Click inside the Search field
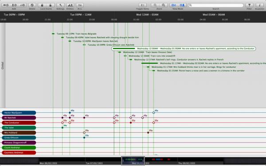The width and height of the screenshot is (266, 166). [x=216, y=5]
